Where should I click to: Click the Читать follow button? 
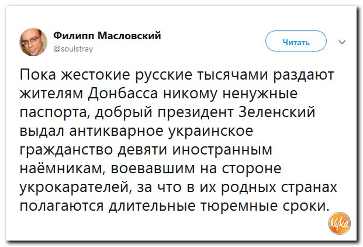296,41
